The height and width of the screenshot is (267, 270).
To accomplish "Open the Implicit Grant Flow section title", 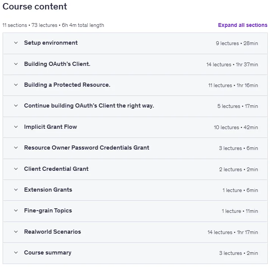I will (x=50, y=127).
